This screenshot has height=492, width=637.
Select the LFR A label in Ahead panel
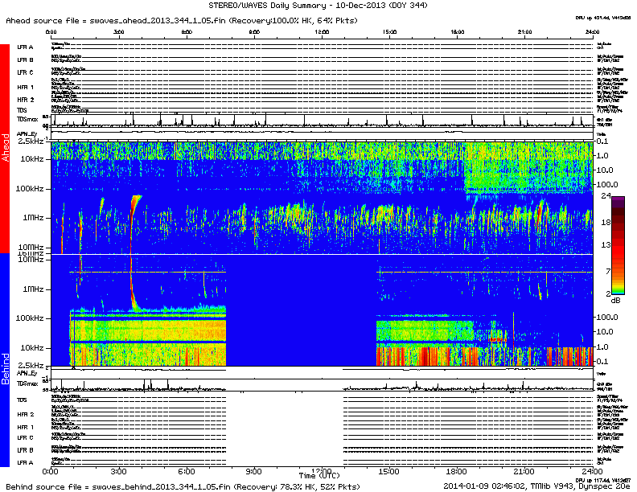[x=25, y=47]
